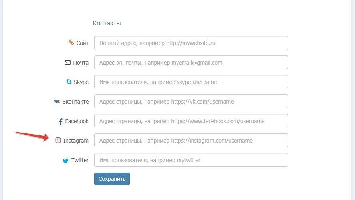Click the envelope icon beside Почта
Image resolution: width=355 pixels, height=200 pixels.
(68, 63)
